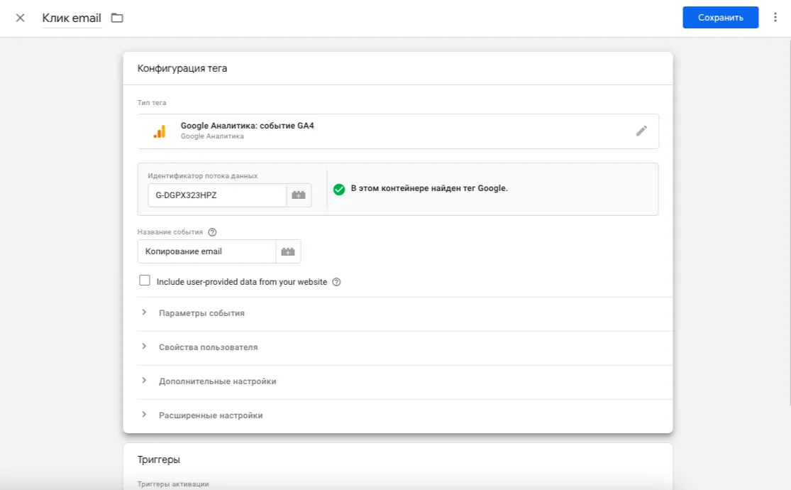This screenshot has height=490, width=791.
Task: Click the stream ID field G-DGPX323HPZ
Action: [216, 195]
